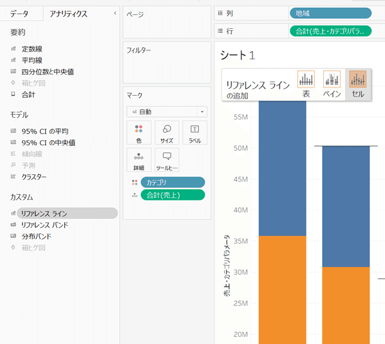
Task: Select リファレンス ライン custom item
Action: [67, 213]
